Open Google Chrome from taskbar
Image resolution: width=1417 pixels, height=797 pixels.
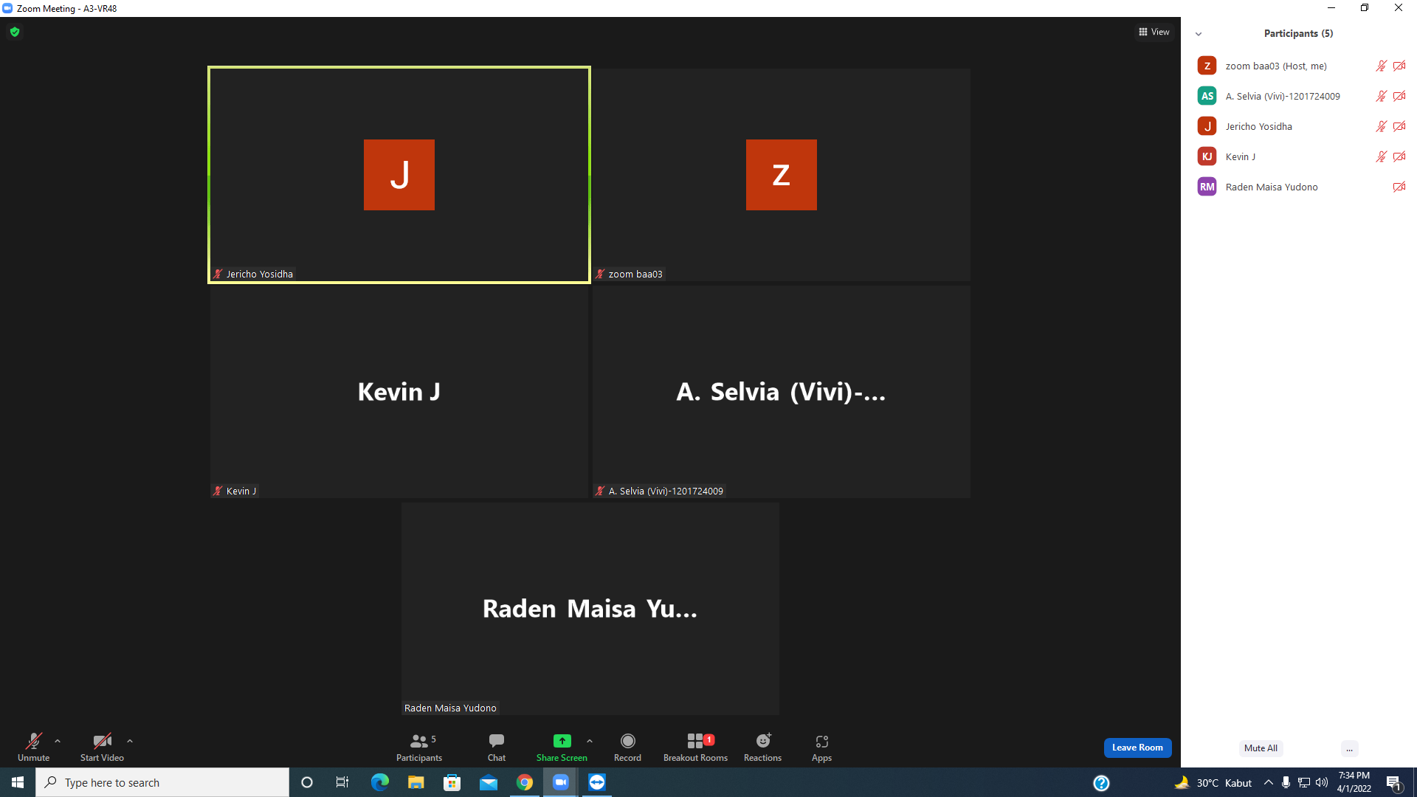[525, 782]
